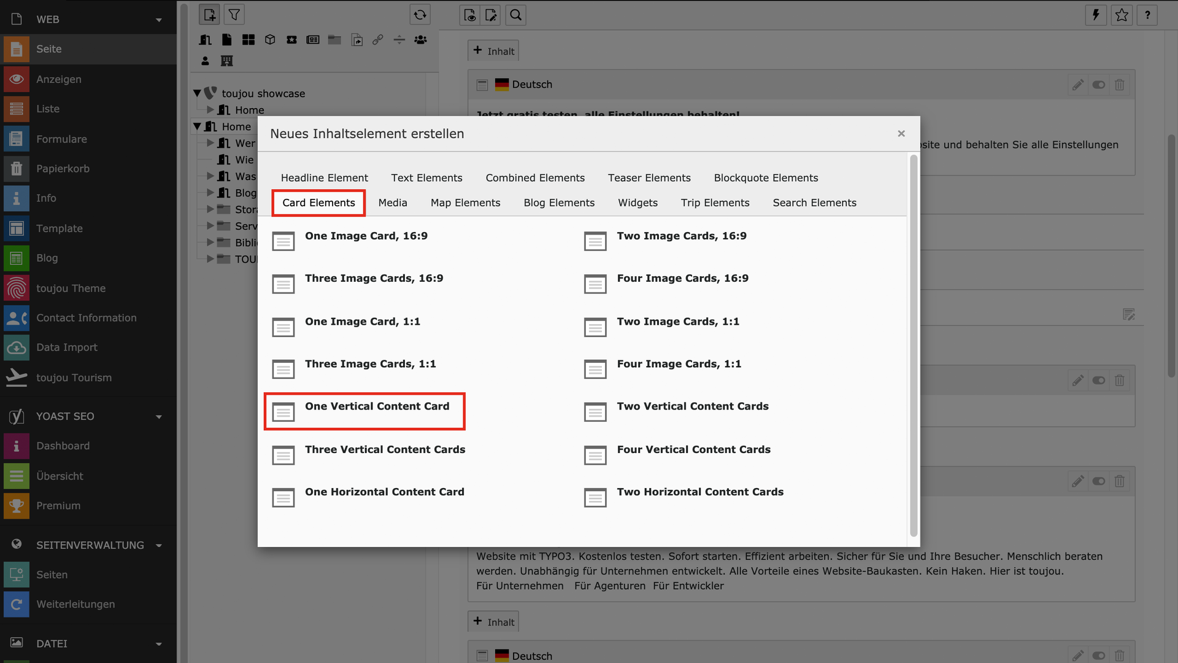Toggle visibility of first Deutsch element
Image resolution: width=1178 pixels, height=663 pixels.
pos(1099,85)
